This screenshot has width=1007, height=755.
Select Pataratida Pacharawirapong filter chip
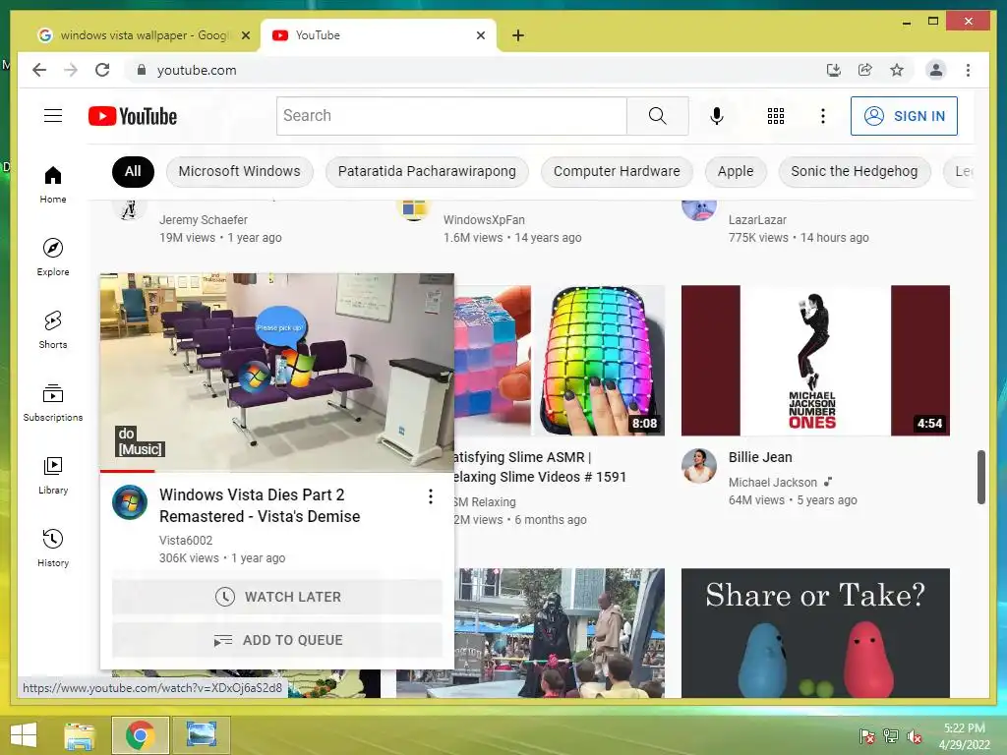click(427, 171)
